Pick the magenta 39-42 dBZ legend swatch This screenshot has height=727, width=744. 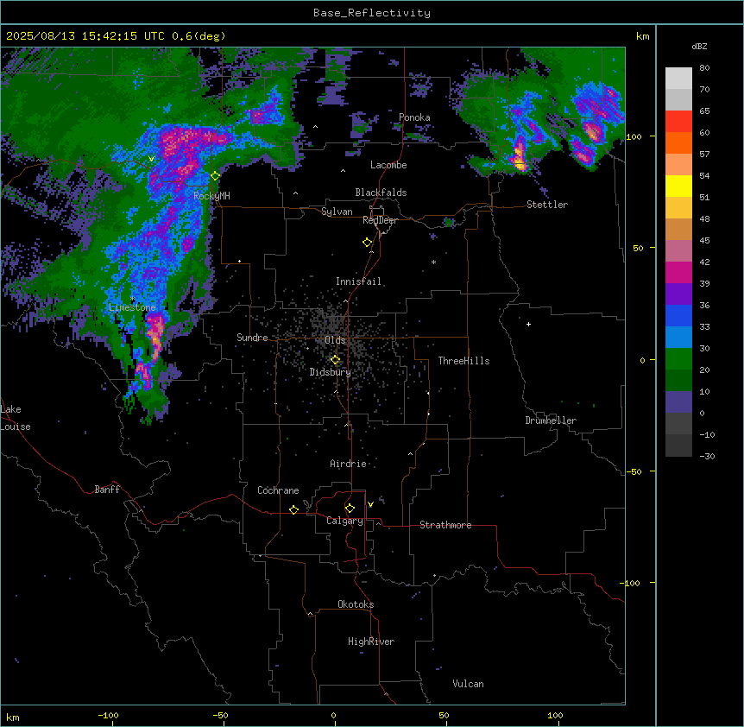(x=678, y=272)
